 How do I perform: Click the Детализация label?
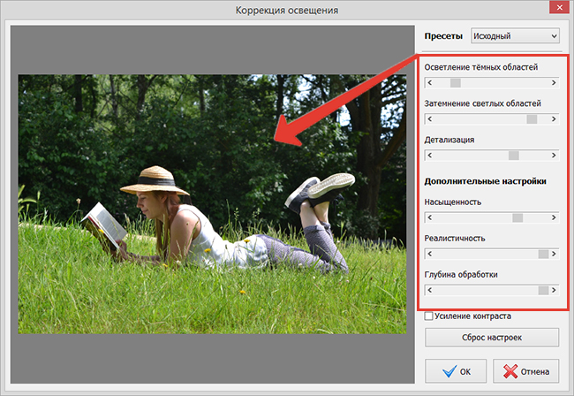coord(449,140)
